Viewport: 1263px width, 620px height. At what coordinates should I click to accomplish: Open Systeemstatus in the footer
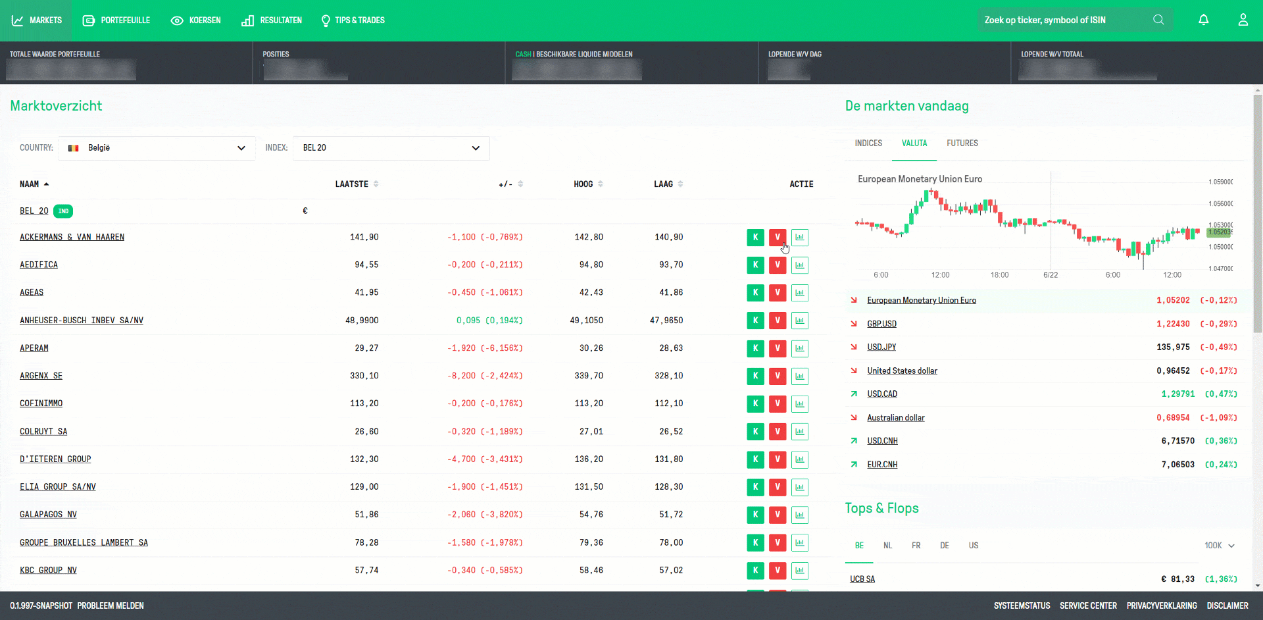coord(1022,606)
